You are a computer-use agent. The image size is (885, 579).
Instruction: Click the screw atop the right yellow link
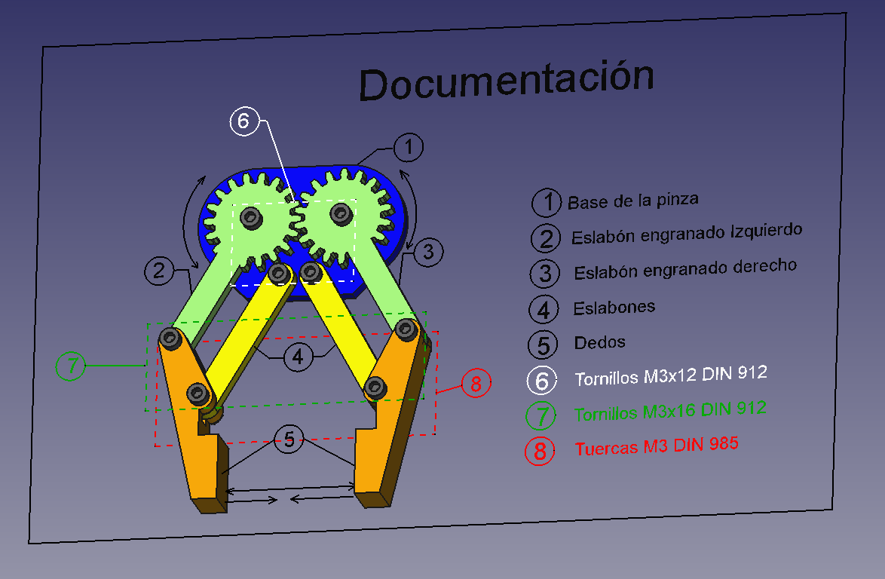coord(311,272)
